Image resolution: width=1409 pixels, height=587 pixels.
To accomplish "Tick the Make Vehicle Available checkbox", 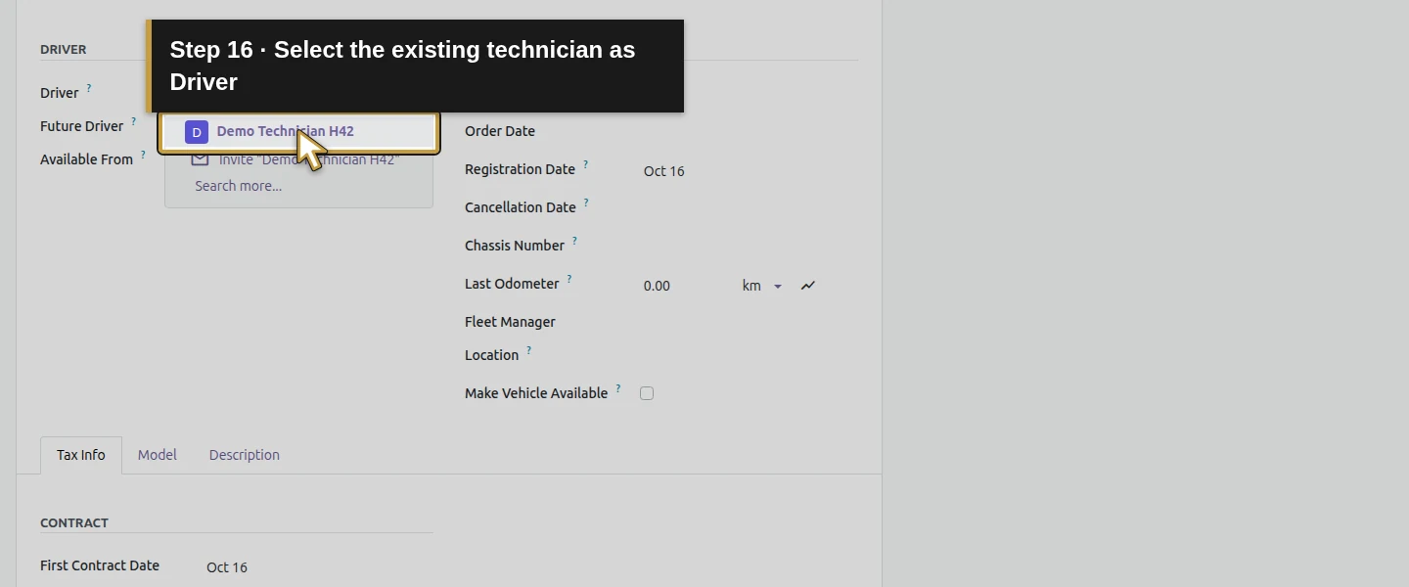I will [x=647, y=393].
